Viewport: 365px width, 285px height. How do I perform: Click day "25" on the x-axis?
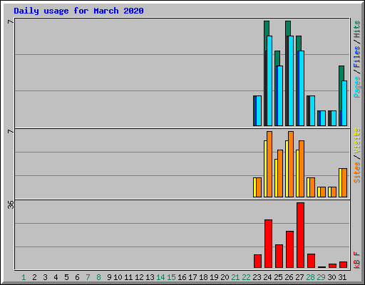click(278, 277)
